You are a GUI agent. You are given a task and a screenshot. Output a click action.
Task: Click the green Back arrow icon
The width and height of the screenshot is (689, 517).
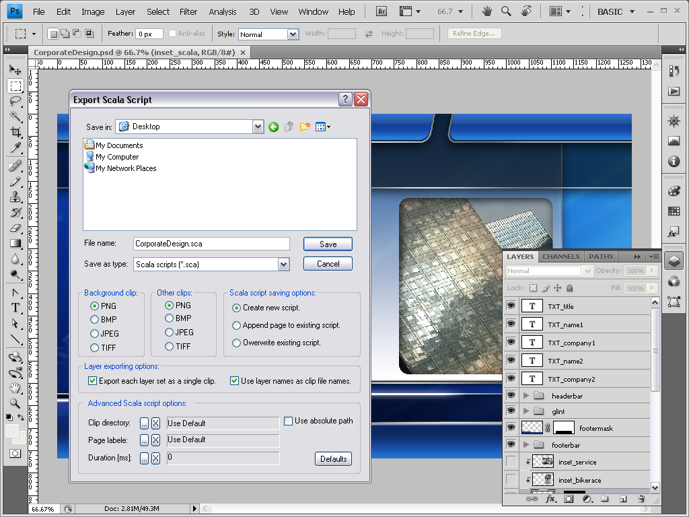pyautogui.click(x=273, y=127)
